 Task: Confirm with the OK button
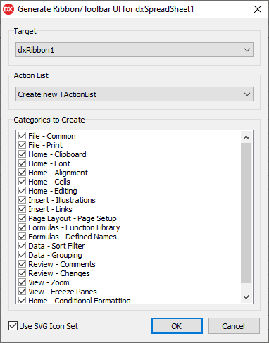pyautogui.click(x=177, y=326)
